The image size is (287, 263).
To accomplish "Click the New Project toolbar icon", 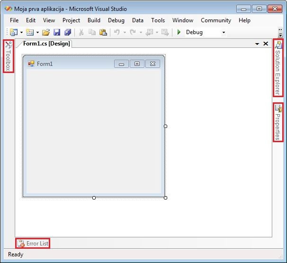I will click(x=13, y=32).
